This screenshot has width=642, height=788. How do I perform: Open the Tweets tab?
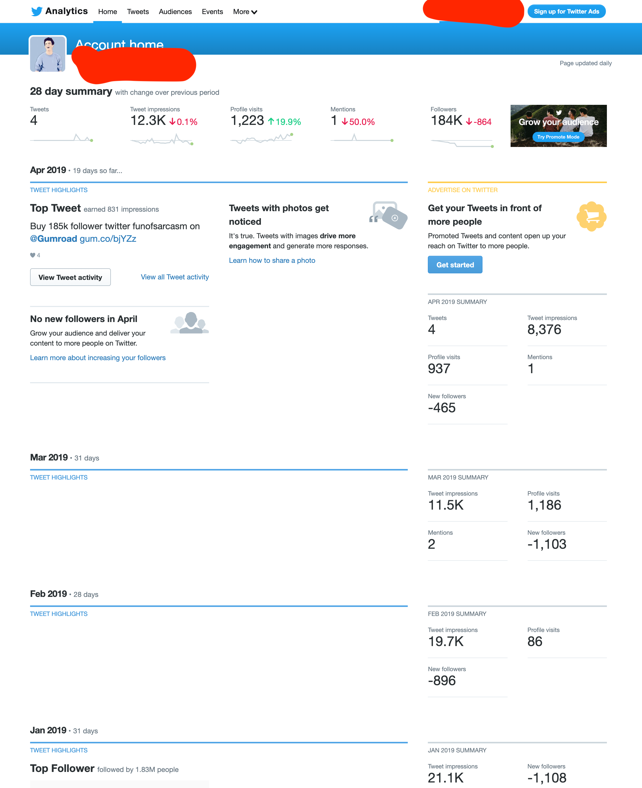[138, 12]
